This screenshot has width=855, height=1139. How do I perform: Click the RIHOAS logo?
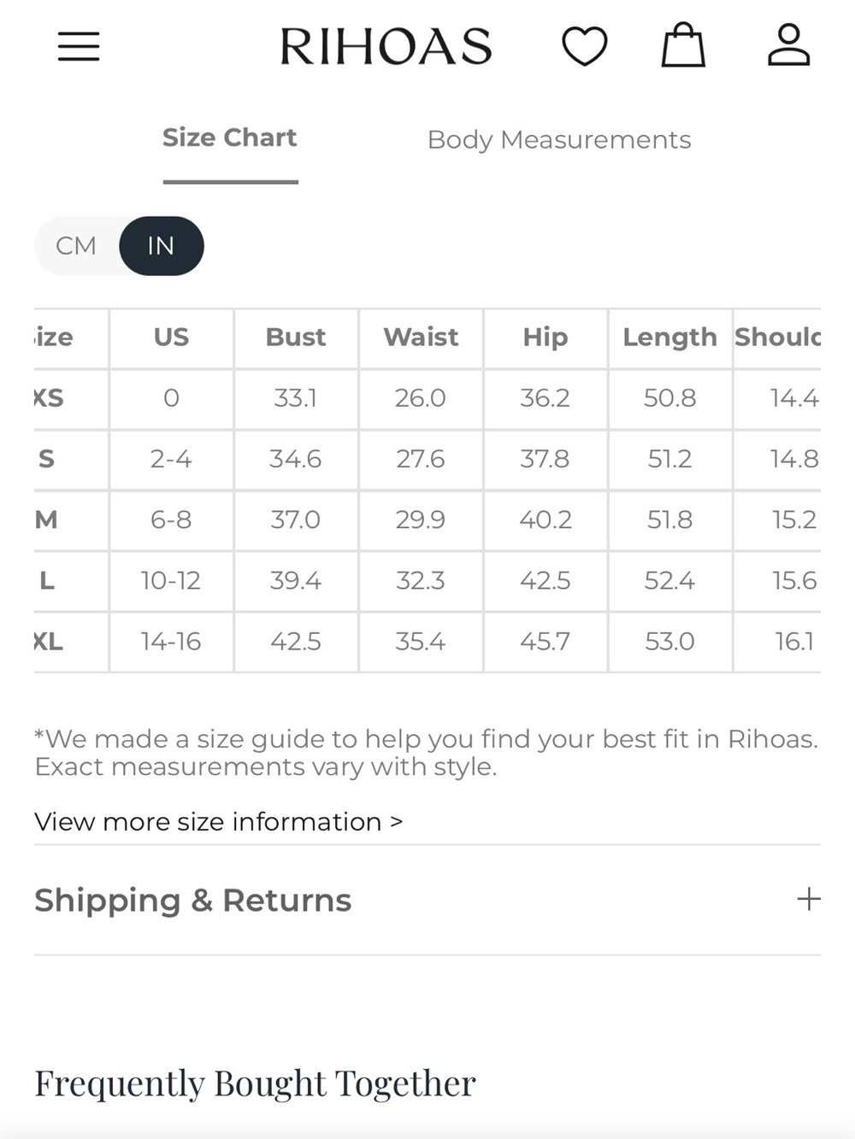[386, 46]
